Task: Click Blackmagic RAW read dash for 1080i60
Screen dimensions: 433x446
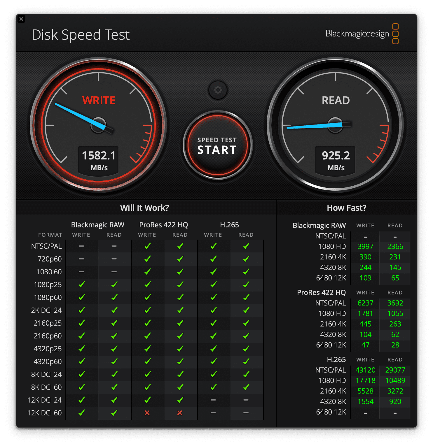Action: point(114,272)
